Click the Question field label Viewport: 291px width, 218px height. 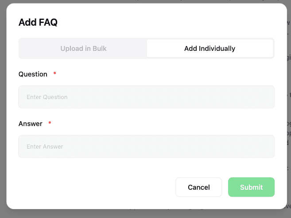pos(33,74)
